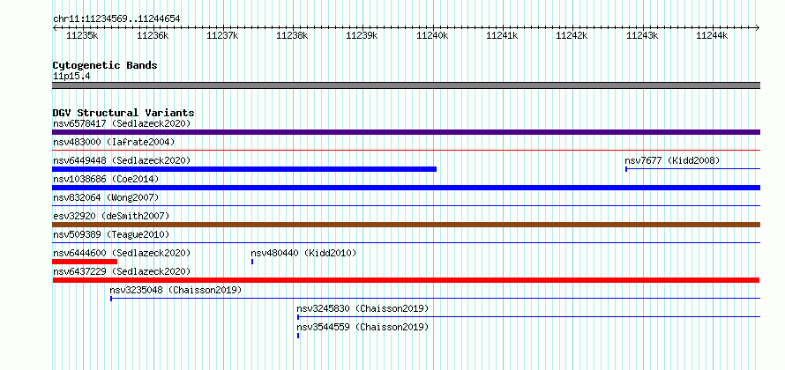Click the small blue nsv3544559 marker
This screenshot has height=370, width=785.
point(298,336)
